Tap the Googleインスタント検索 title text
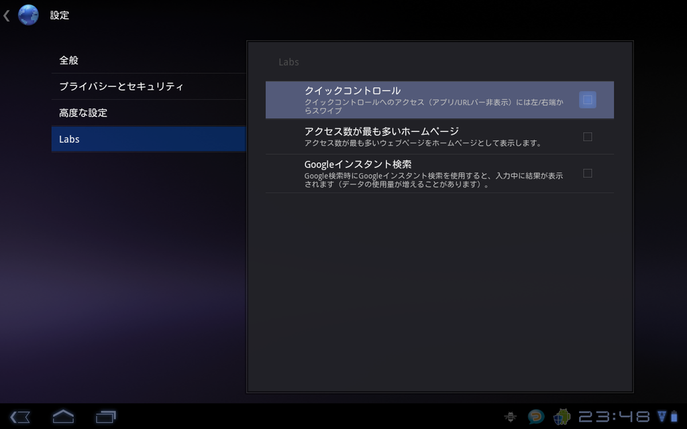The width and height of the screenshot is (687, 429). tap(358, 165)
